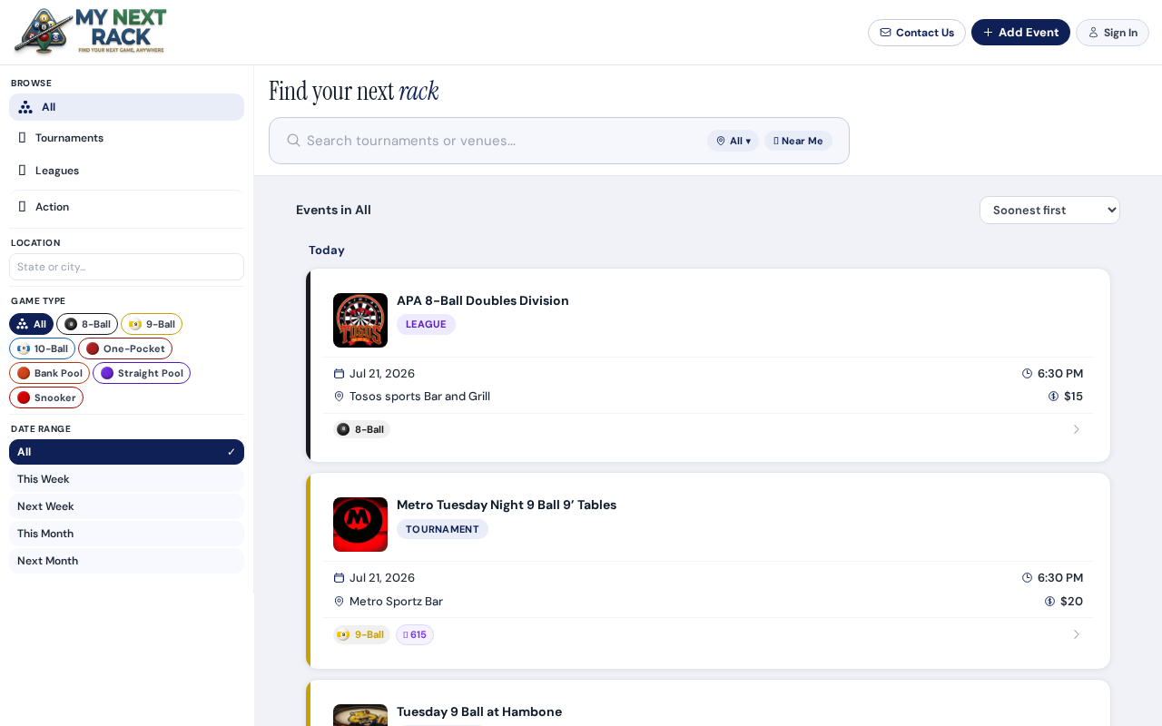Screen dimensions: 1162x726
Task: Click the Add Event button
Action: [1020, 33]
